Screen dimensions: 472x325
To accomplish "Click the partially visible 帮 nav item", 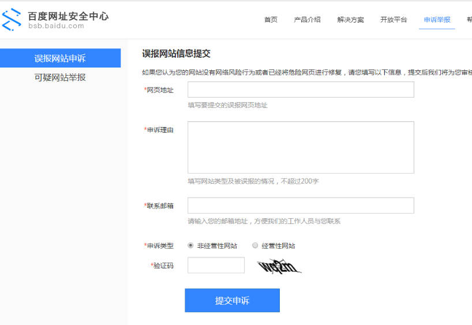I will (469, 20).
